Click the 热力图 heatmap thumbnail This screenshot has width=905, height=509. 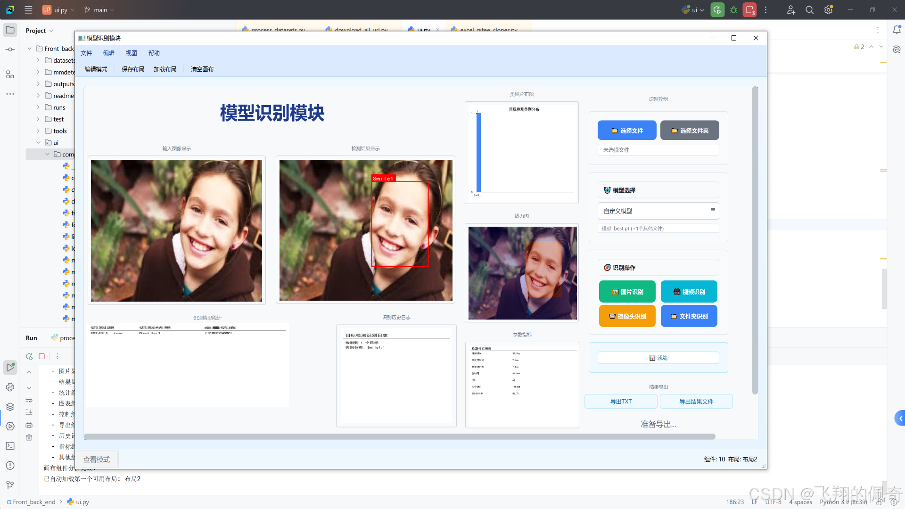tap(522, 273)
